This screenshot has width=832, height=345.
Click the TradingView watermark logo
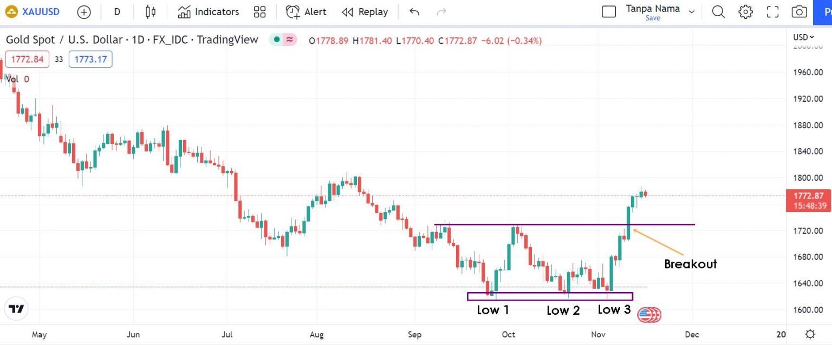16,309
